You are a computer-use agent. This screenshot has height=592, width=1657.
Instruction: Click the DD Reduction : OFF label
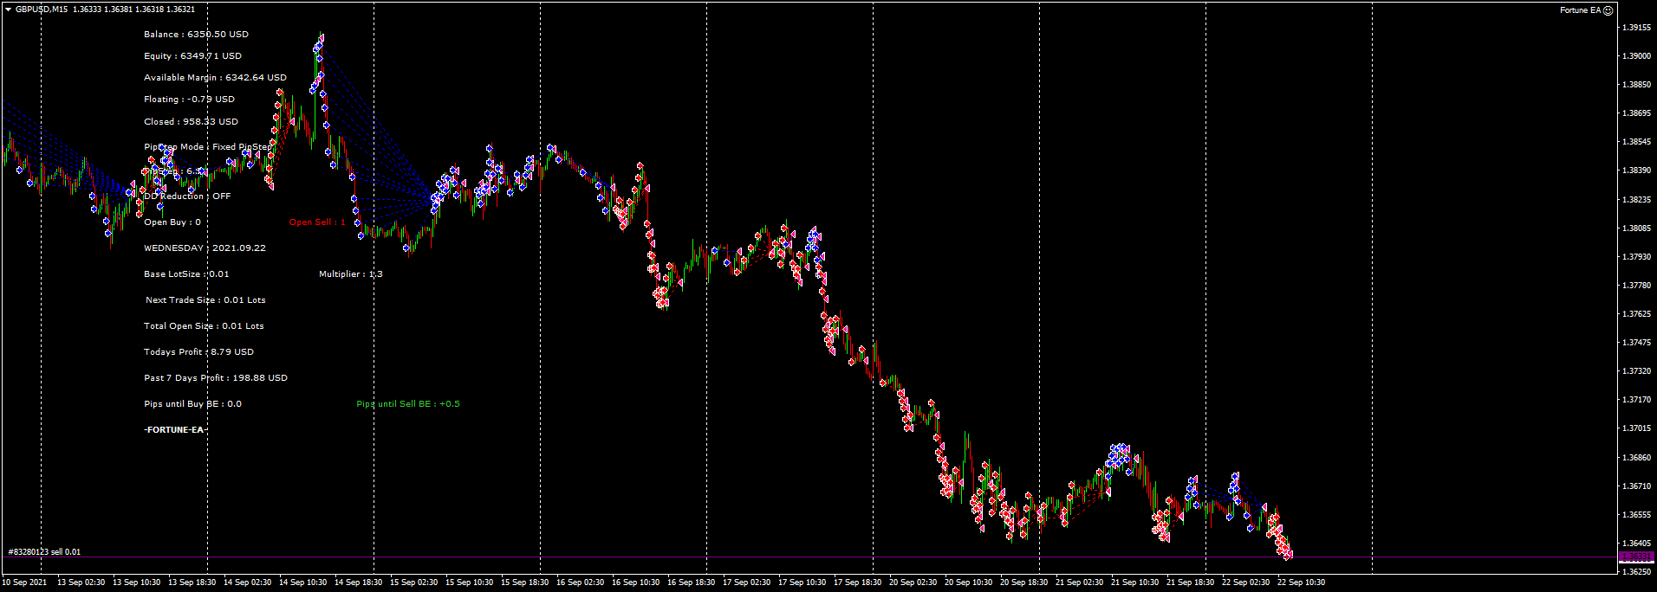click(x=187, y=196)
